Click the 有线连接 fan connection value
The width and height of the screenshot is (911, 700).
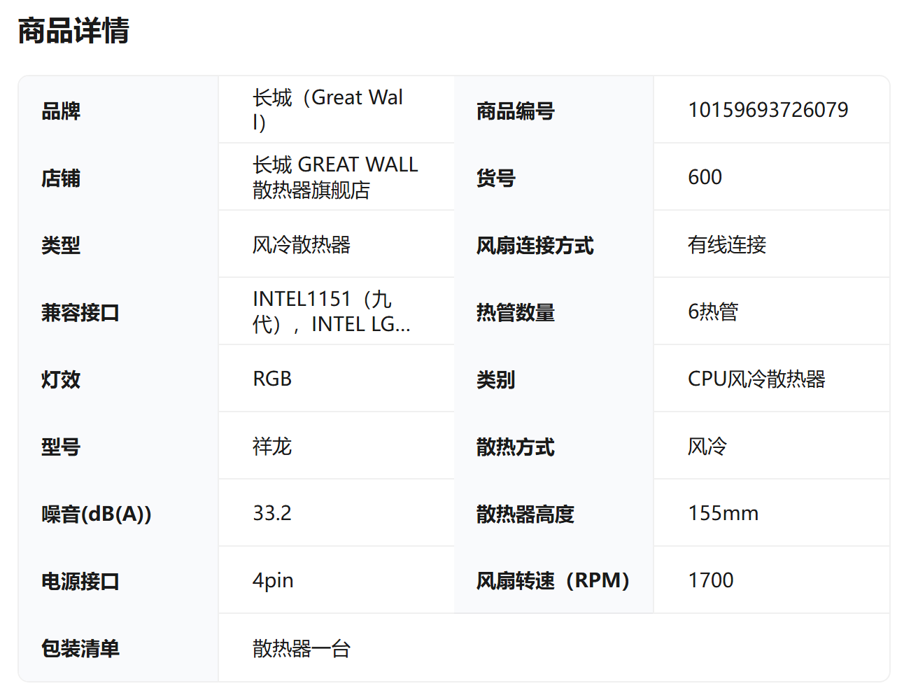[x=727, y=245]
